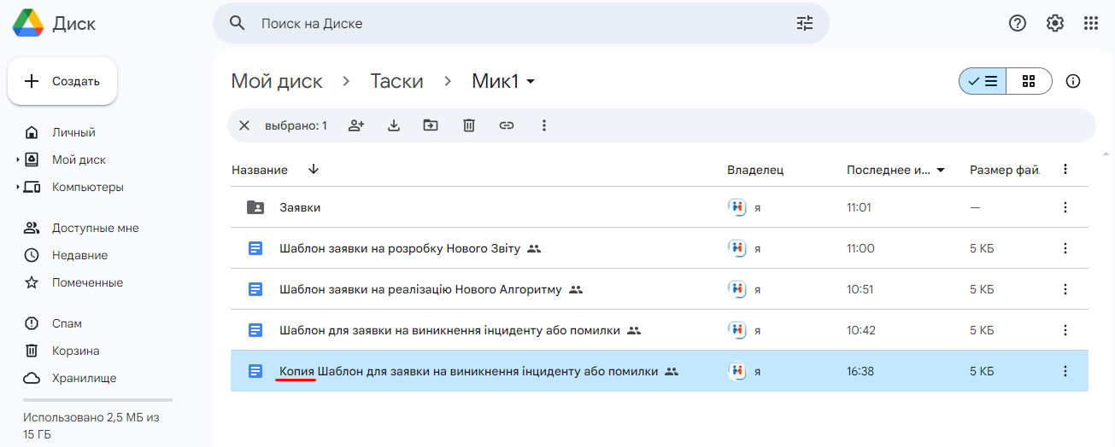The height and width of the screenshot is (447, 1115).
Task: Delete selected file with trash icon
Action: tap(469, 125)
